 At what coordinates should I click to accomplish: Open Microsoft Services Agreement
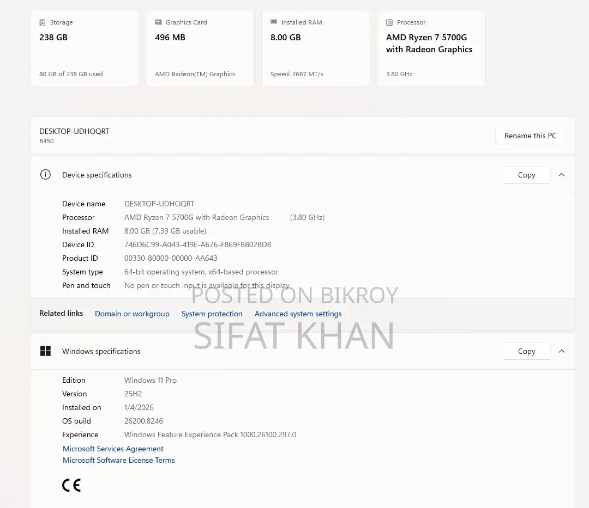pyautogui.click(x=113, y=449)
